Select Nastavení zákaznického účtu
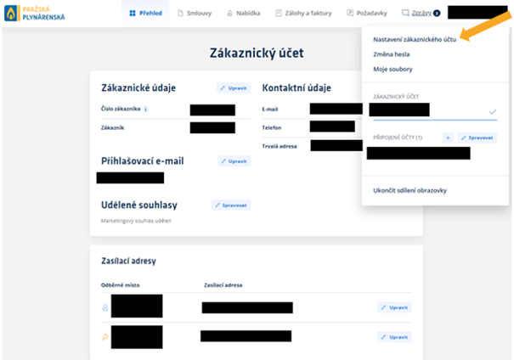Screen dimensions: 514x360 (x=415, y=40)
